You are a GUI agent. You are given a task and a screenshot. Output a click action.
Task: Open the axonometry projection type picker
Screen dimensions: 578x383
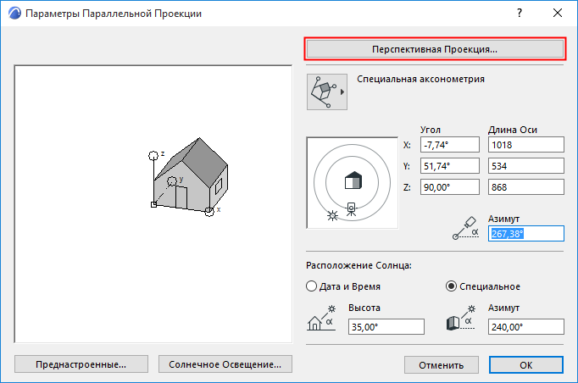327,92
